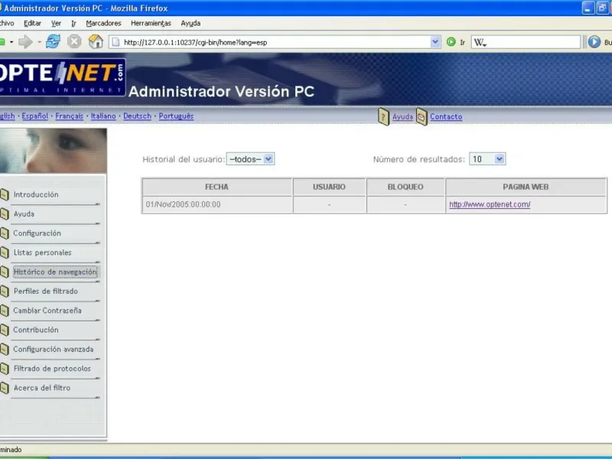
Task: Open the Número de resultados dropdown
Action: click(x=487, y=159)
